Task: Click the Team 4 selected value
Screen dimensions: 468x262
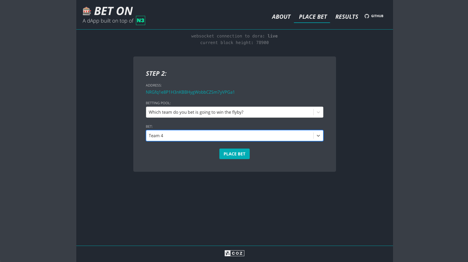Action: click(156, 136)
